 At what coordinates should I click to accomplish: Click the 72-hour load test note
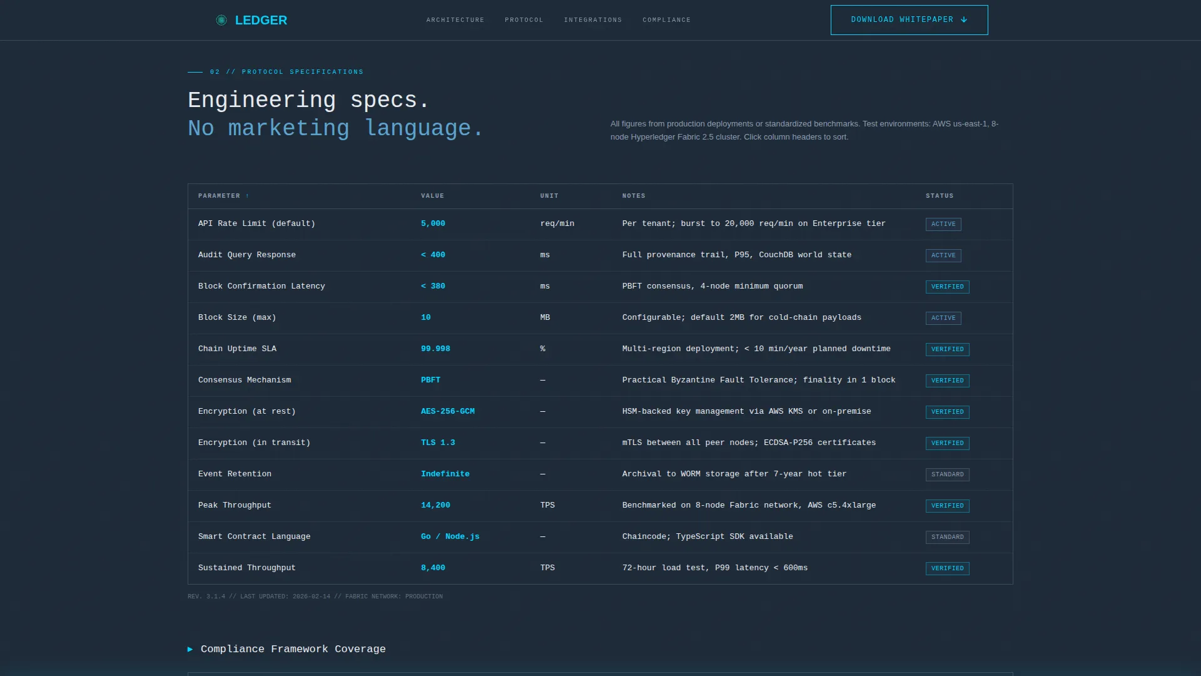715,568
